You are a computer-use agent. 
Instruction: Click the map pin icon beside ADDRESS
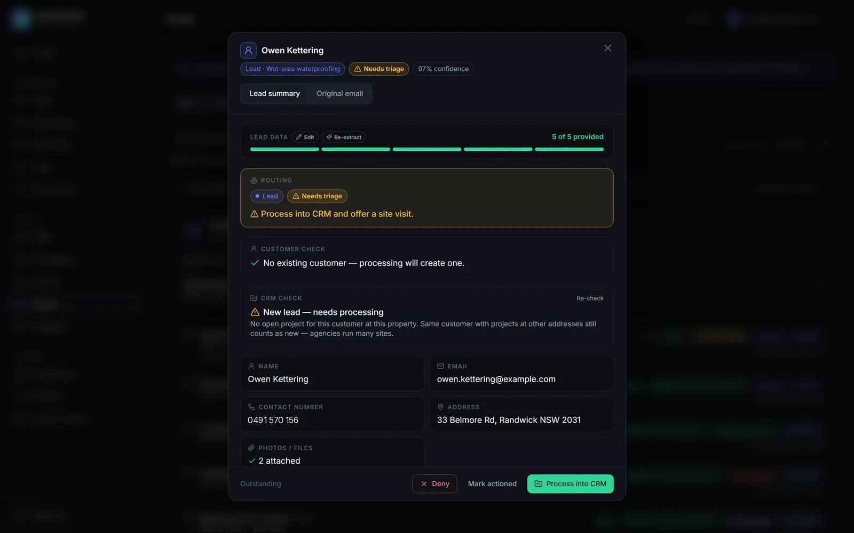click(x=440, y=407)
